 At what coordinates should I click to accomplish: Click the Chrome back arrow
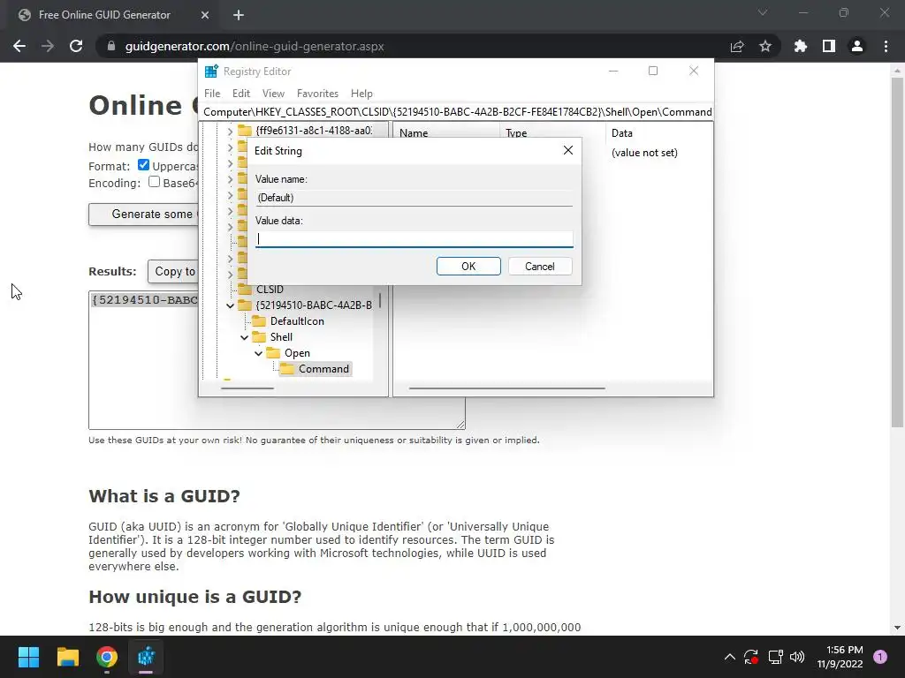19,46
